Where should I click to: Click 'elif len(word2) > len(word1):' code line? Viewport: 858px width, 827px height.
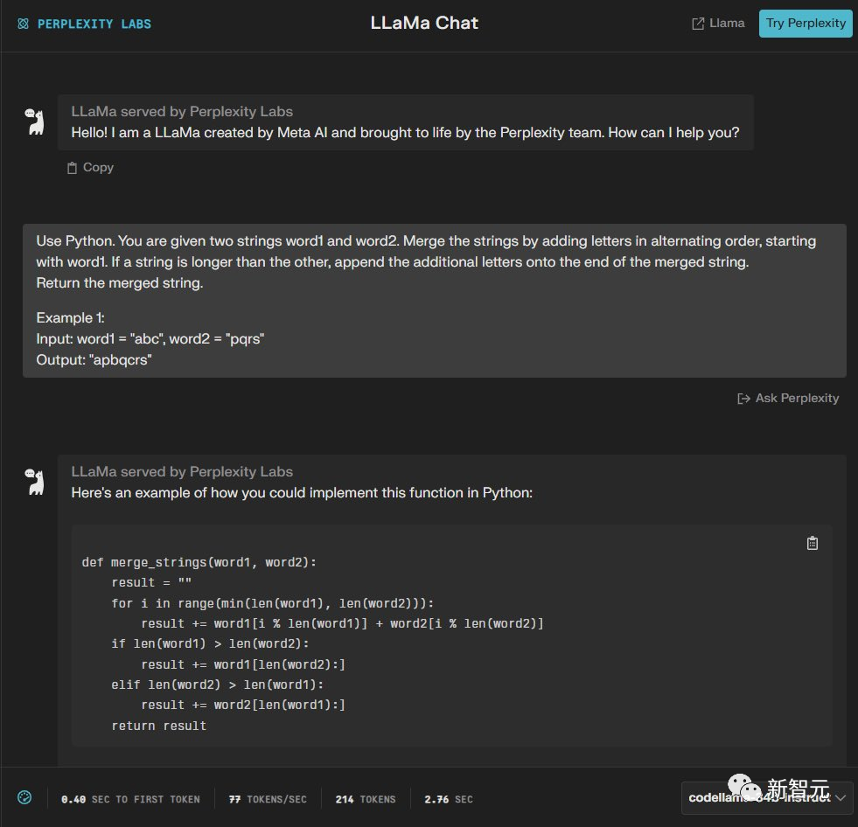pos(217,685)
